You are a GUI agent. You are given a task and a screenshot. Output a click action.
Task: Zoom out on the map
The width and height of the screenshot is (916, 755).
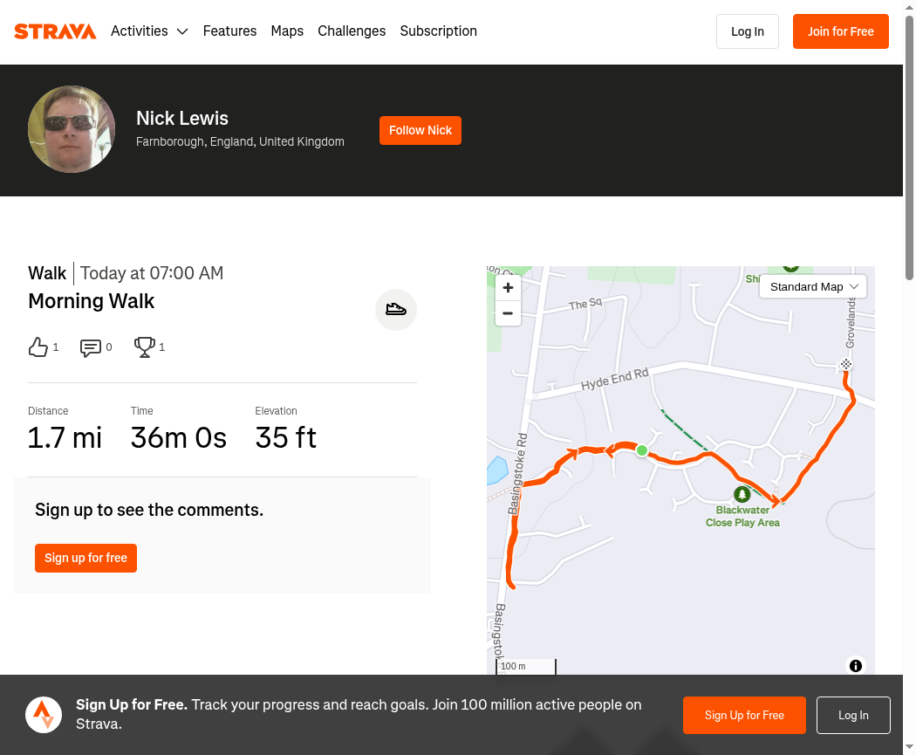click(508, 313)
